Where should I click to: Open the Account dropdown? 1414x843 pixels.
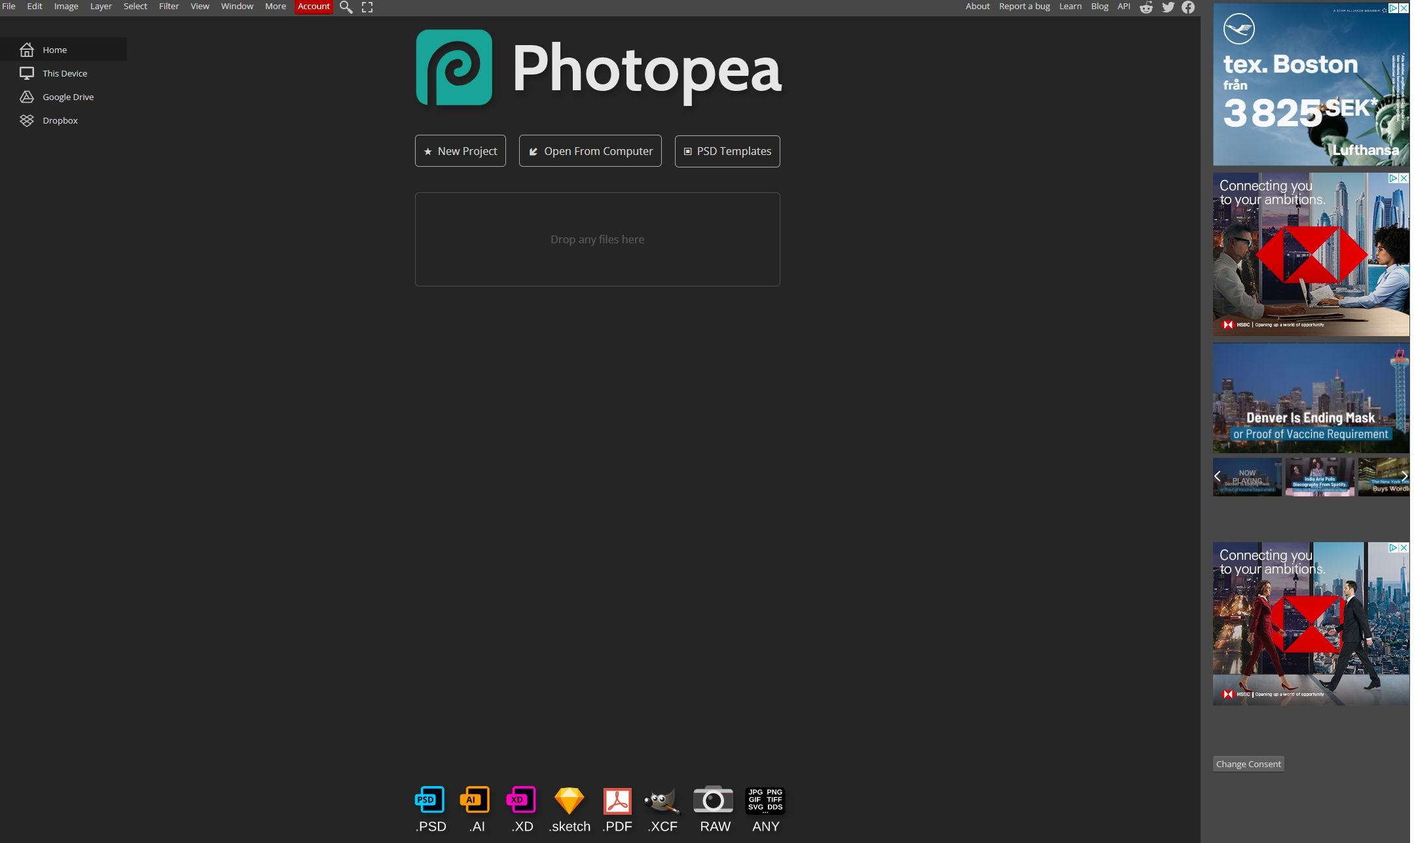coord(314,6)
